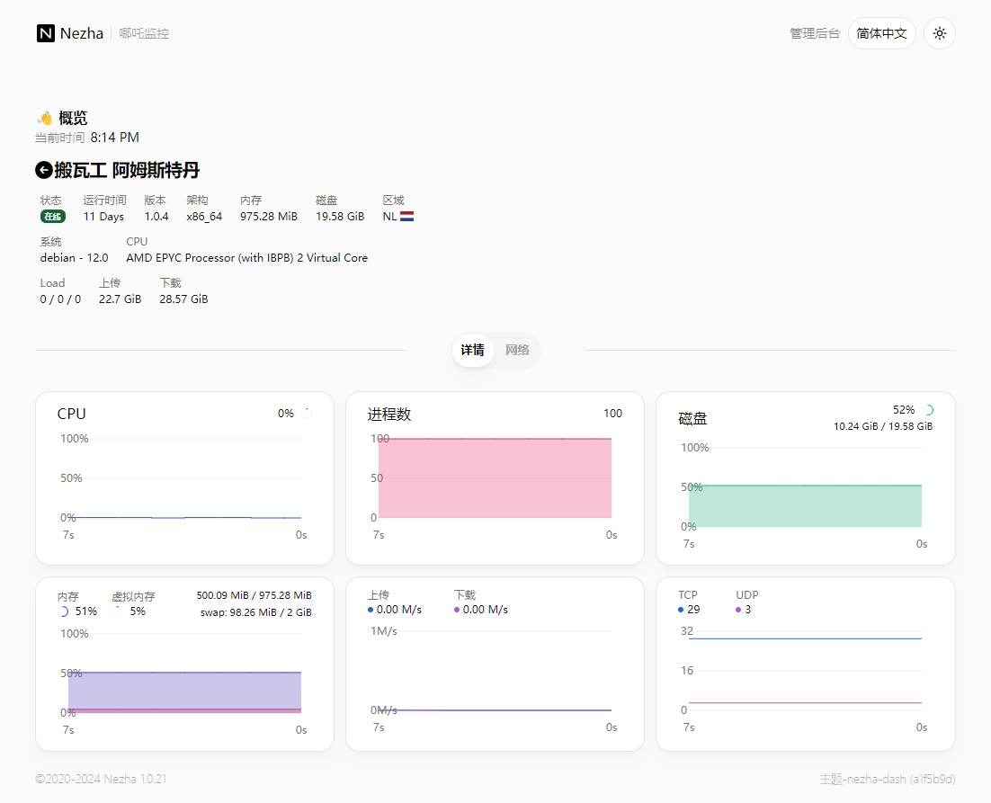991x803 pixels.
Task: Switch to the 网络 tab
Action: [x=517, y=351]
